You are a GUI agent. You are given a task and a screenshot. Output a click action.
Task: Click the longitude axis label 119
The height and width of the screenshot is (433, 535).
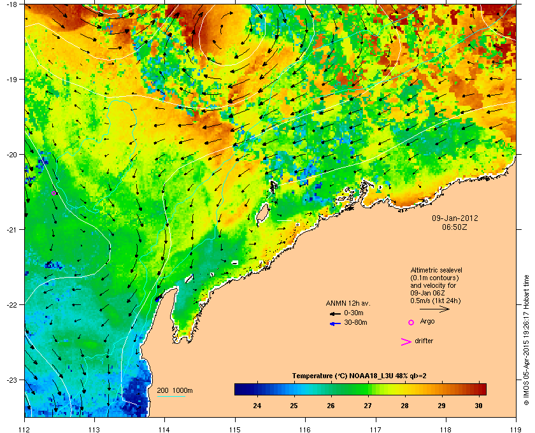coord(515,430)
